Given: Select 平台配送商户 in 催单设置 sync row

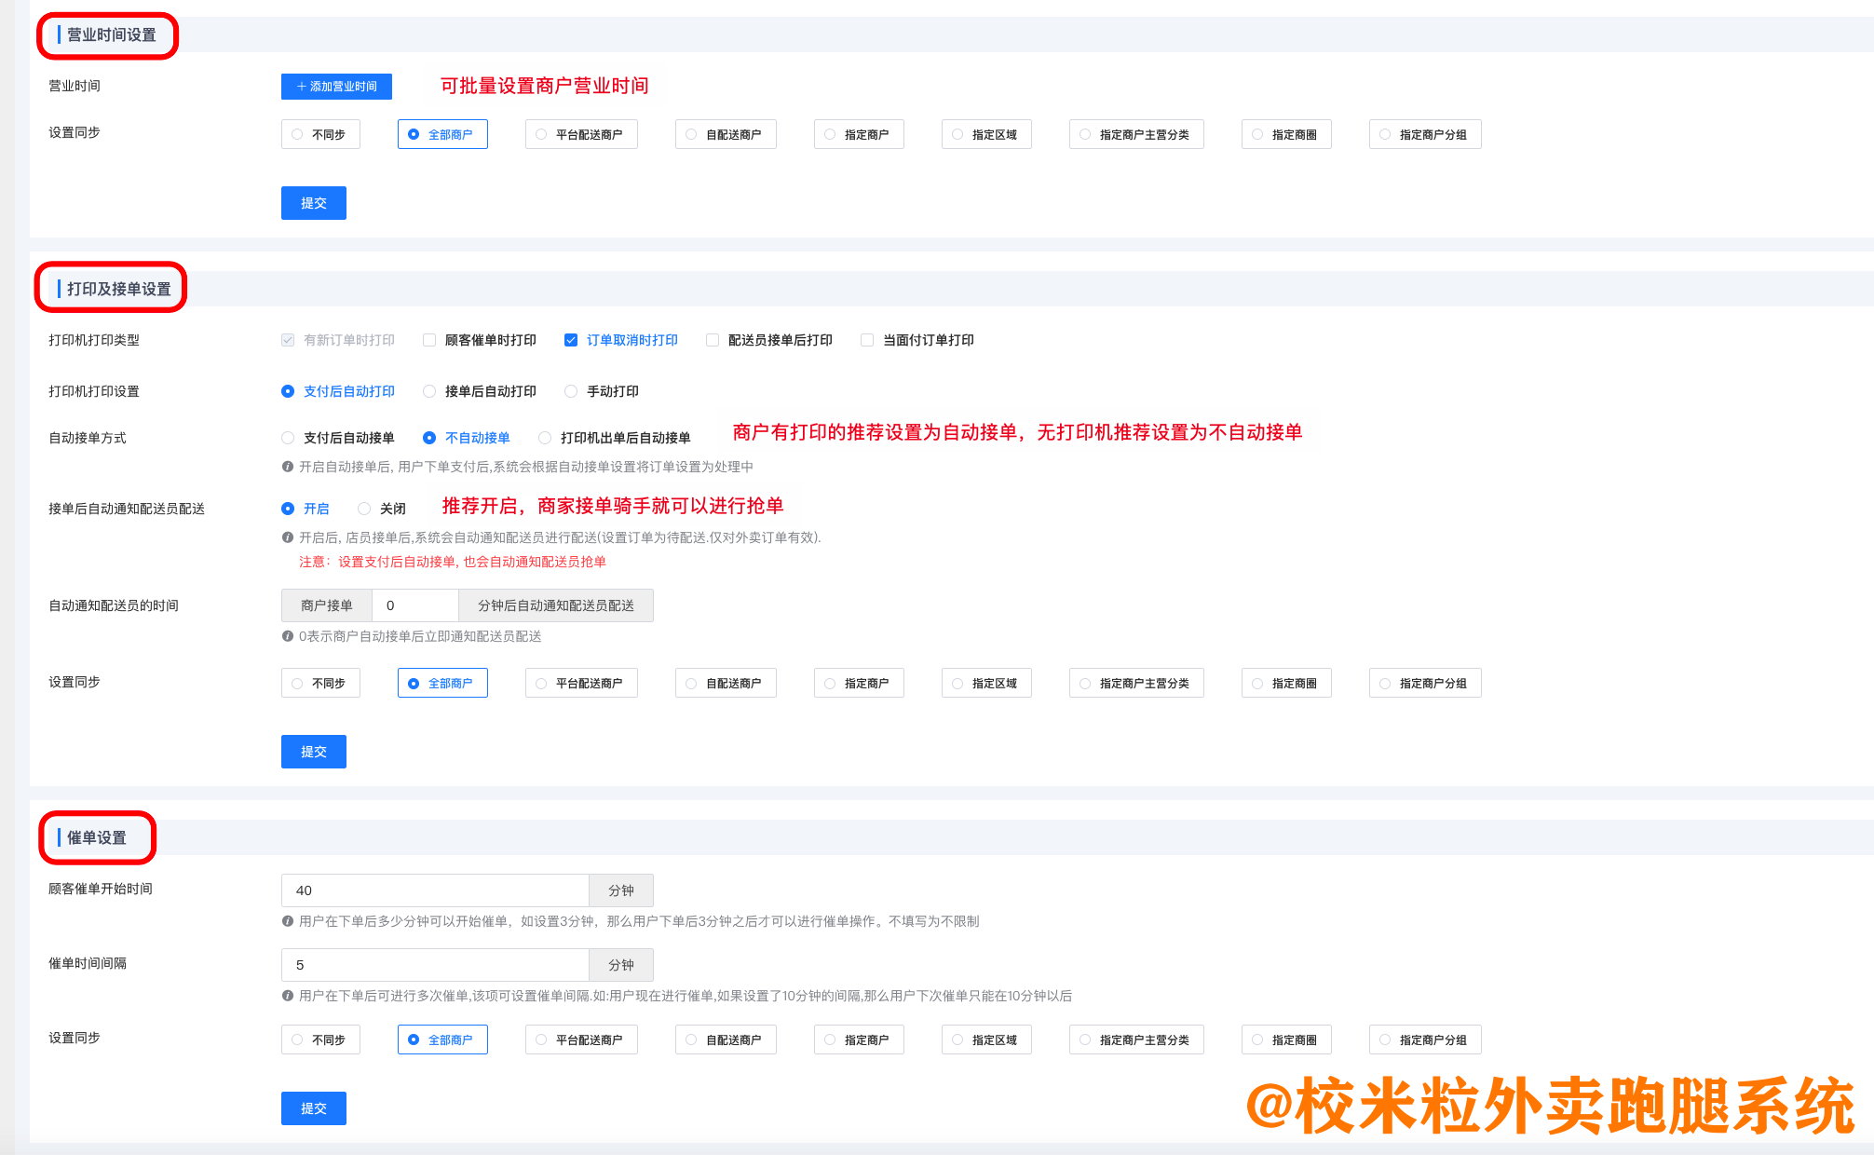Looking at the screenshot, I should pyautogui.click(x=580, y=1039).
